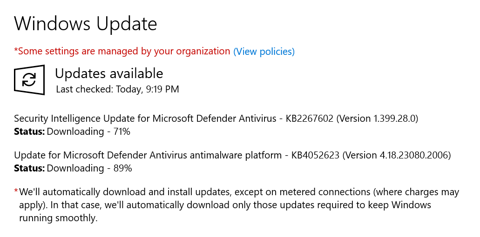Click the red asterisk before Some settings
The height and width of the screenshot is (237, 480).
[16, 50]
